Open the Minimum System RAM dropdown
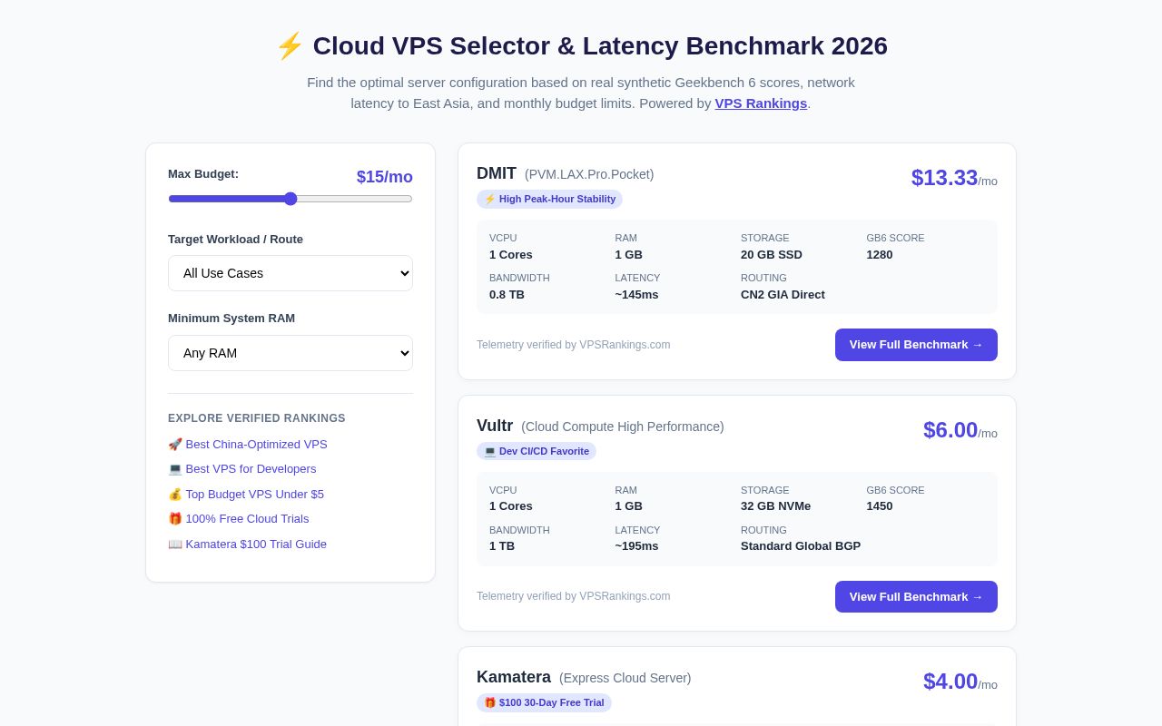Image resolution: width=1162 pixels, height=726 pixels. (x=290, y=353)
